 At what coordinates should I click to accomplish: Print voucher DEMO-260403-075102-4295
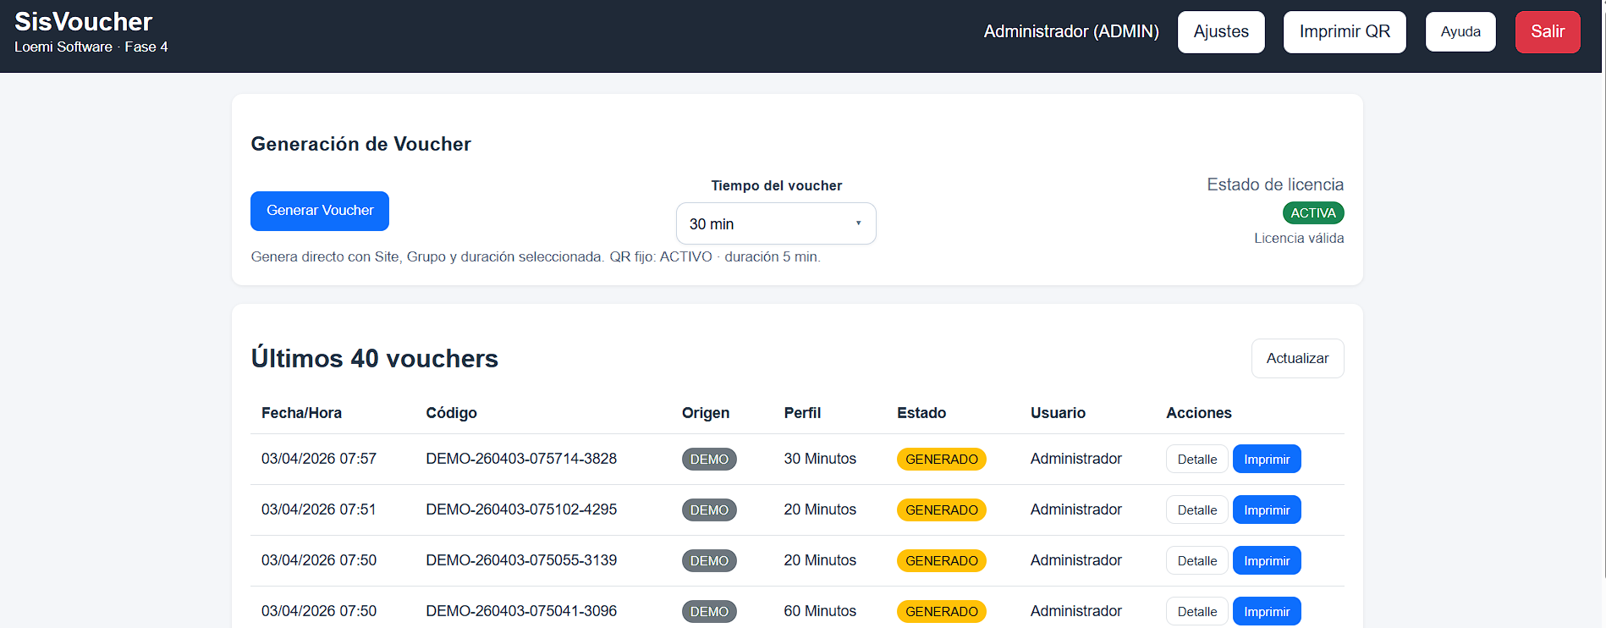coord(1267,510)
